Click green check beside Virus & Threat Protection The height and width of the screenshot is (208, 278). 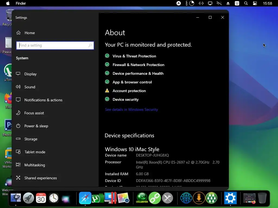coord(107,56)
